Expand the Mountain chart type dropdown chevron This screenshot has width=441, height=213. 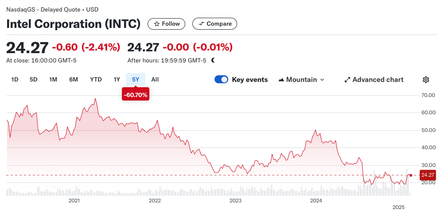(322, 80)
